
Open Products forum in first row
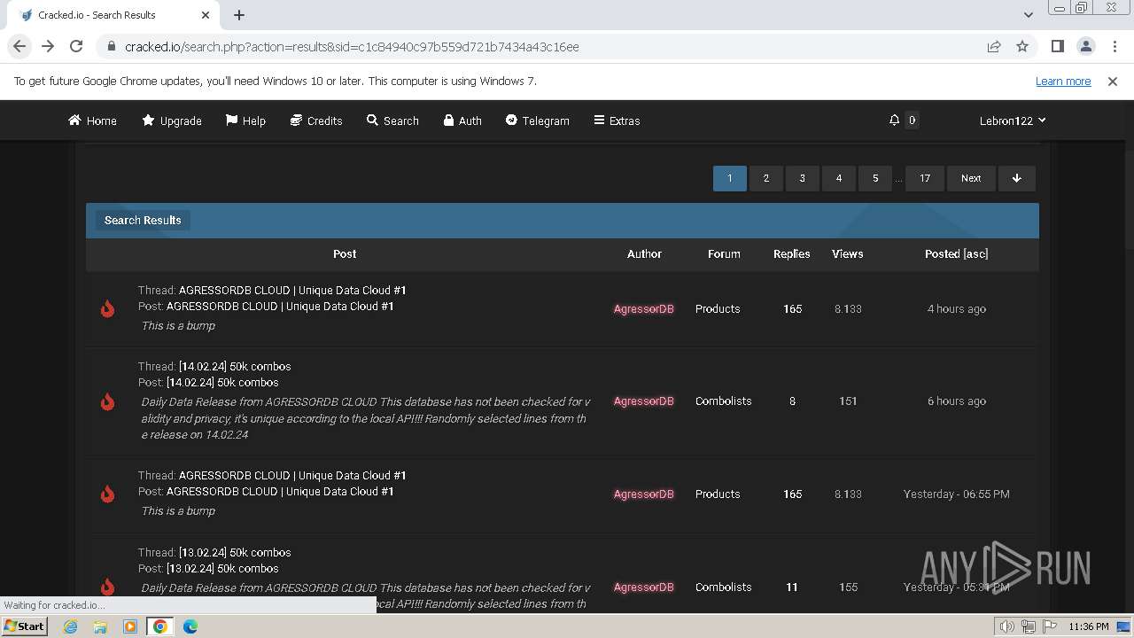718,308
